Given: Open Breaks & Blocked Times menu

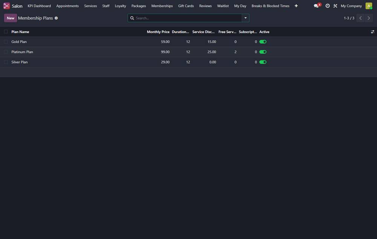Looking at the screenshot, I should pyautogui.click(x=270, y=6).
